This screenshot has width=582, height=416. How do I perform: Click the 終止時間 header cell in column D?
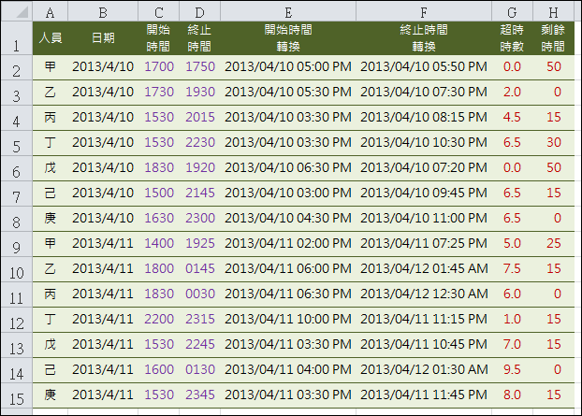tap(199, 38)
